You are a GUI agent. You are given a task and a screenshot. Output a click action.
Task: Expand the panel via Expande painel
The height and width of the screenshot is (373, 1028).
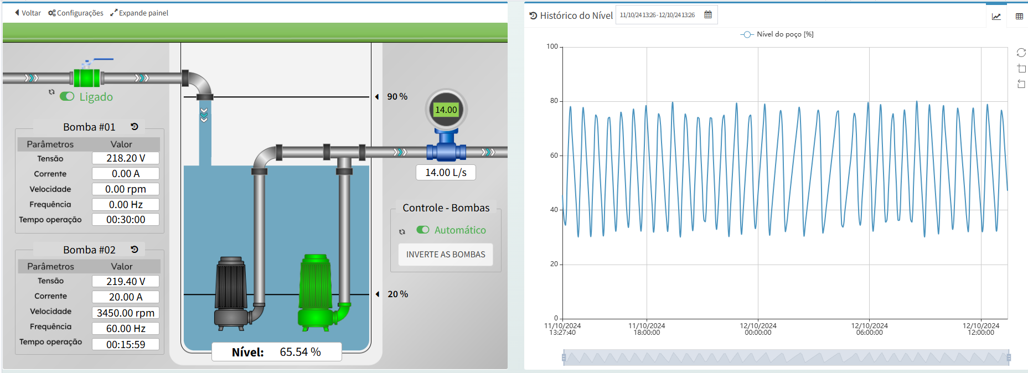[139, 13]
